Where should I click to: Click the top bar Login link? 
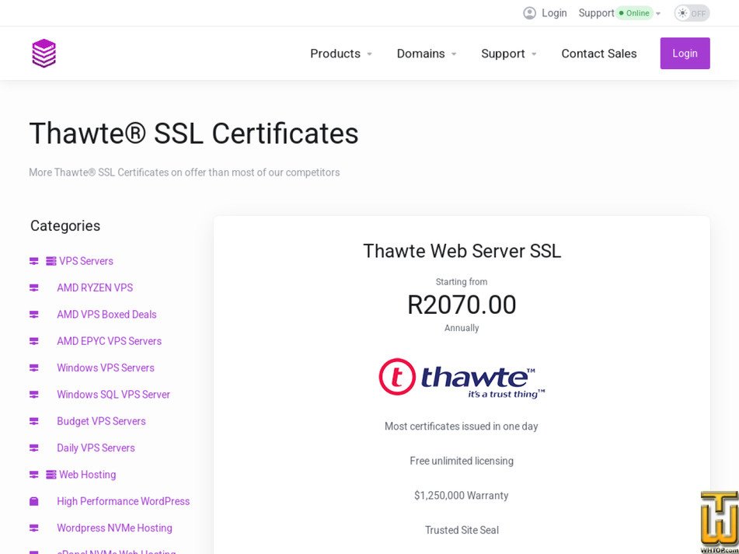(x=554, y=13)
